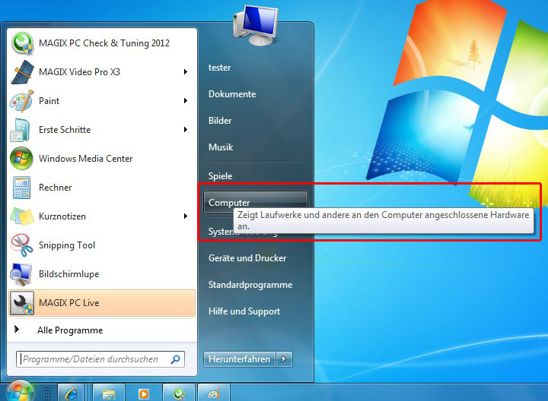
Task: Open Computer from Start menu
Action: click(x=256, y=202)
